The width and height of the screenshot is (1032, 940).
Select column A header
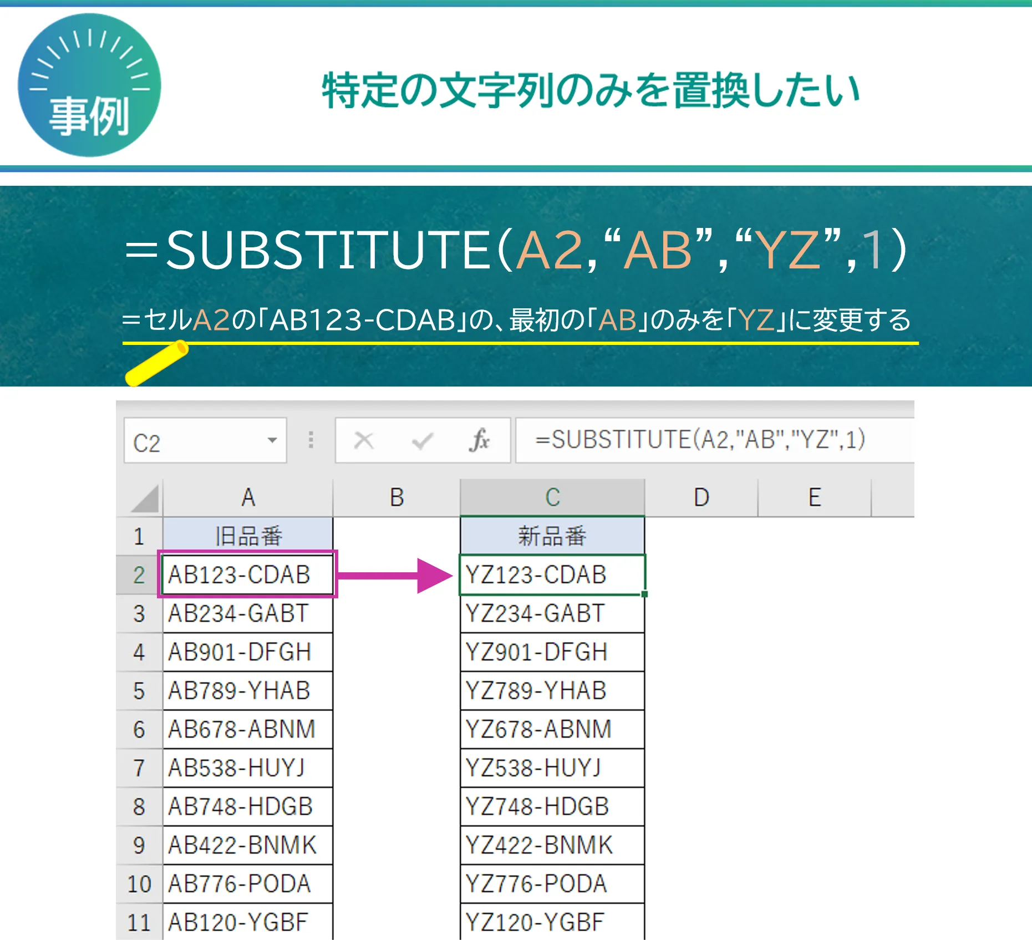248,497
